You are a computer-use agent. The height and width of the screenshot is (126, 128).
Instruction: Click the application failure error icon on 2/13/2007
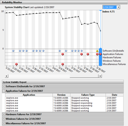pyautogui.click(x=82, y=54)
